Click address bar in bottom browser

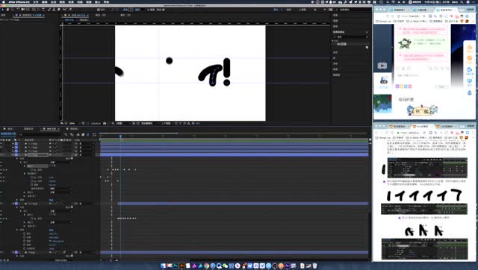412,133
